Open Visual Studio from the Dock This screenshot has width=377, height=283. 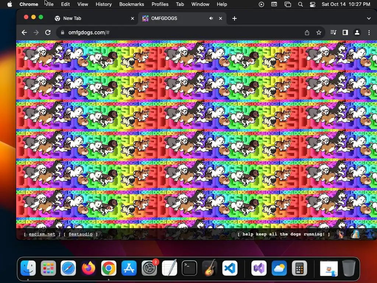pyautogui.click(x=259, y=268)
